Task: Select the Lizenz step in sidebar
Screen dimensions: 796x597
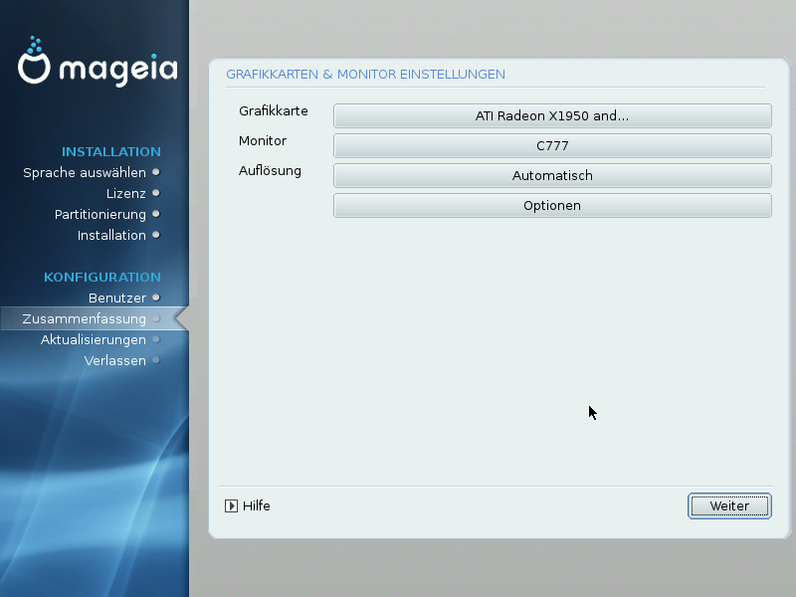Action: [x=126, y=193]
